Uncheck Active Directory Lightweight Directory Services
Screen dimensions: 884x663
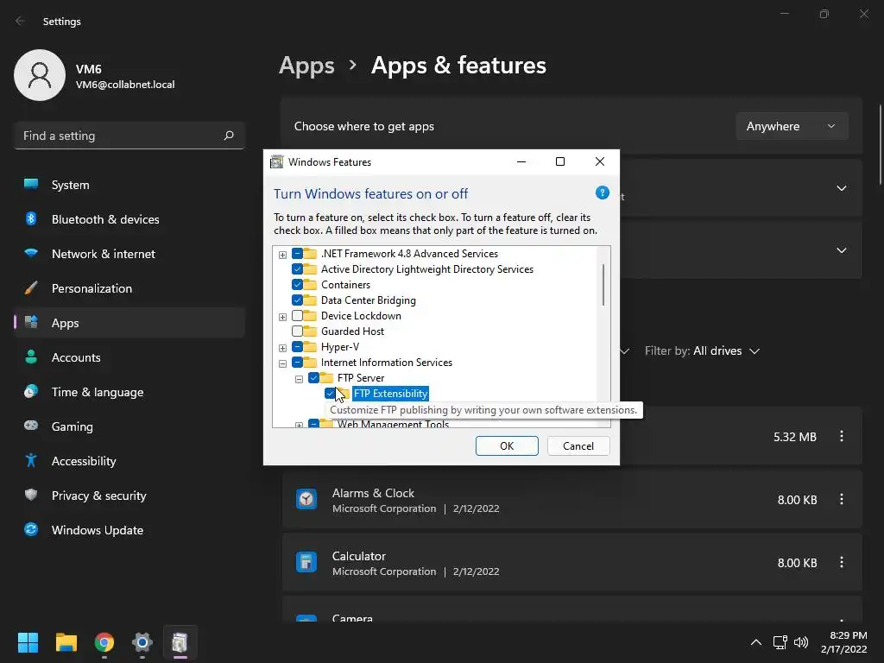click(x=297, y=269)
